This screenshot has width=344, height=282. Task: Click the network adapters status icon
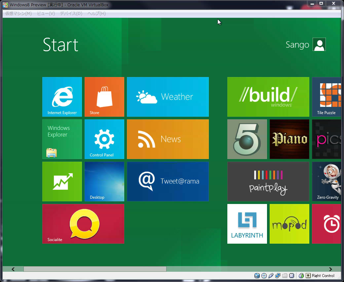tap(278, 276)
